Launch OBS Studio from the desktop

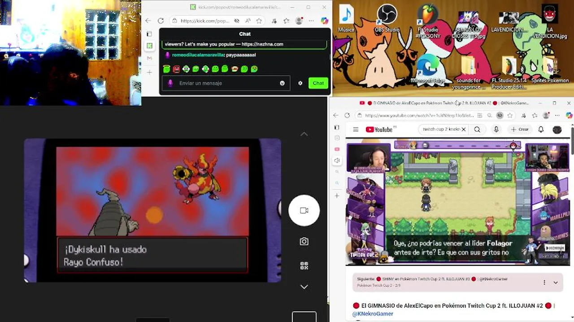point(387,19)
